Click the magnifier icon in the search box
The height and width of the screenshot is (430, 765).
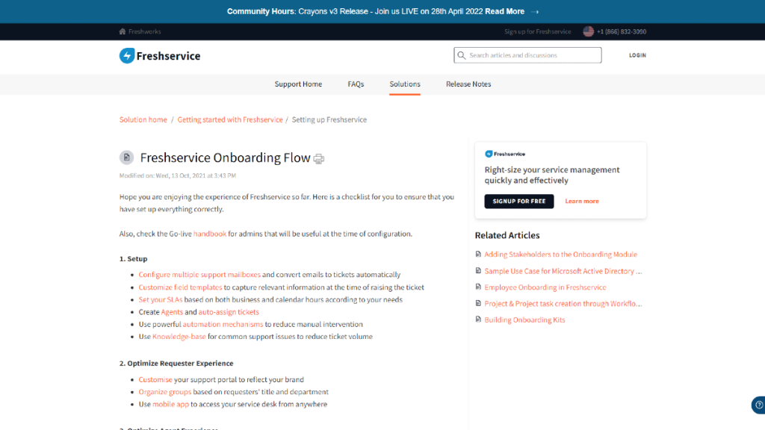point(461,55)
